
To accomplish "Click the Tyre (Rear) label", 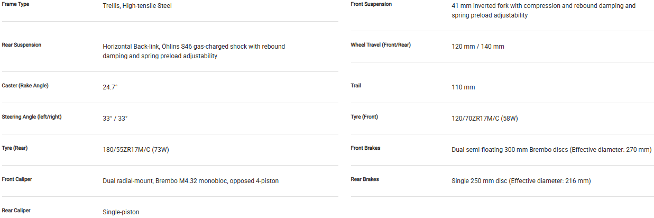I will 15,148.
